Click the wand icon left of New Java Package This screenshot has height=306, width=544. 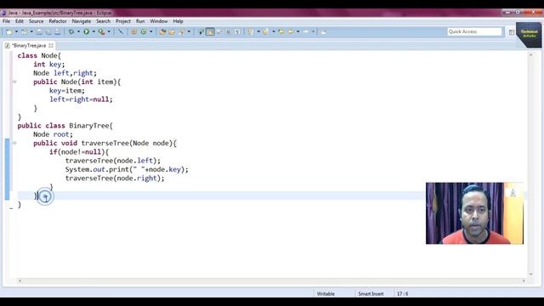pos(121,31)
